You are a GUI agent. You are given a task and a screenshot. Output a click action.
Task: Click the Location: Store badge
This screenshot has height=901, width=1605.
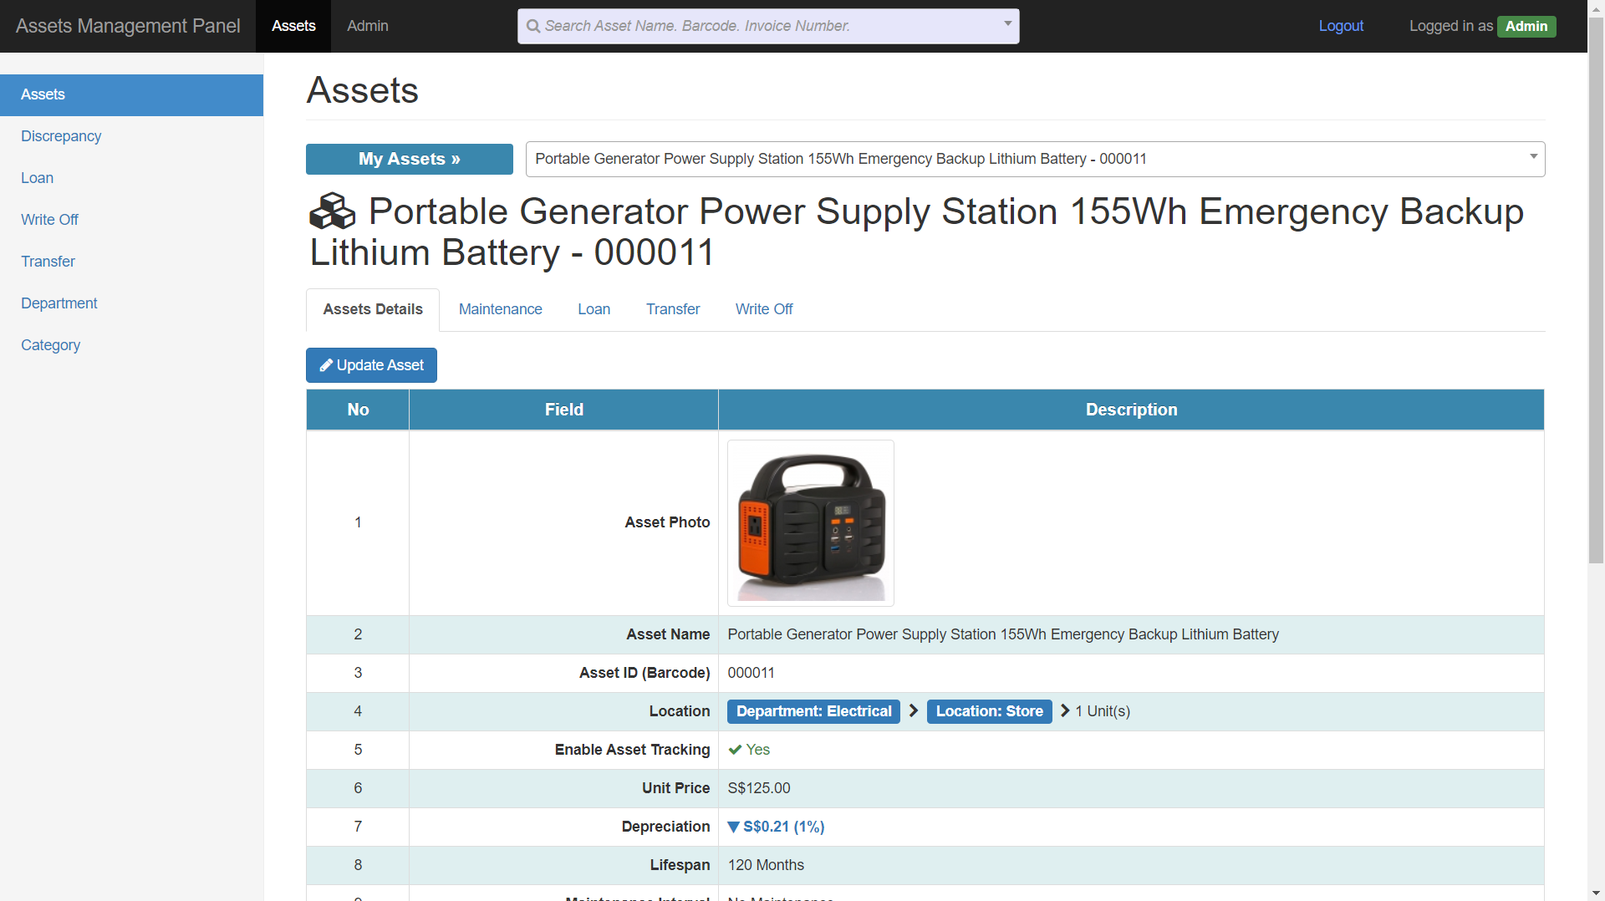[989, 711]
